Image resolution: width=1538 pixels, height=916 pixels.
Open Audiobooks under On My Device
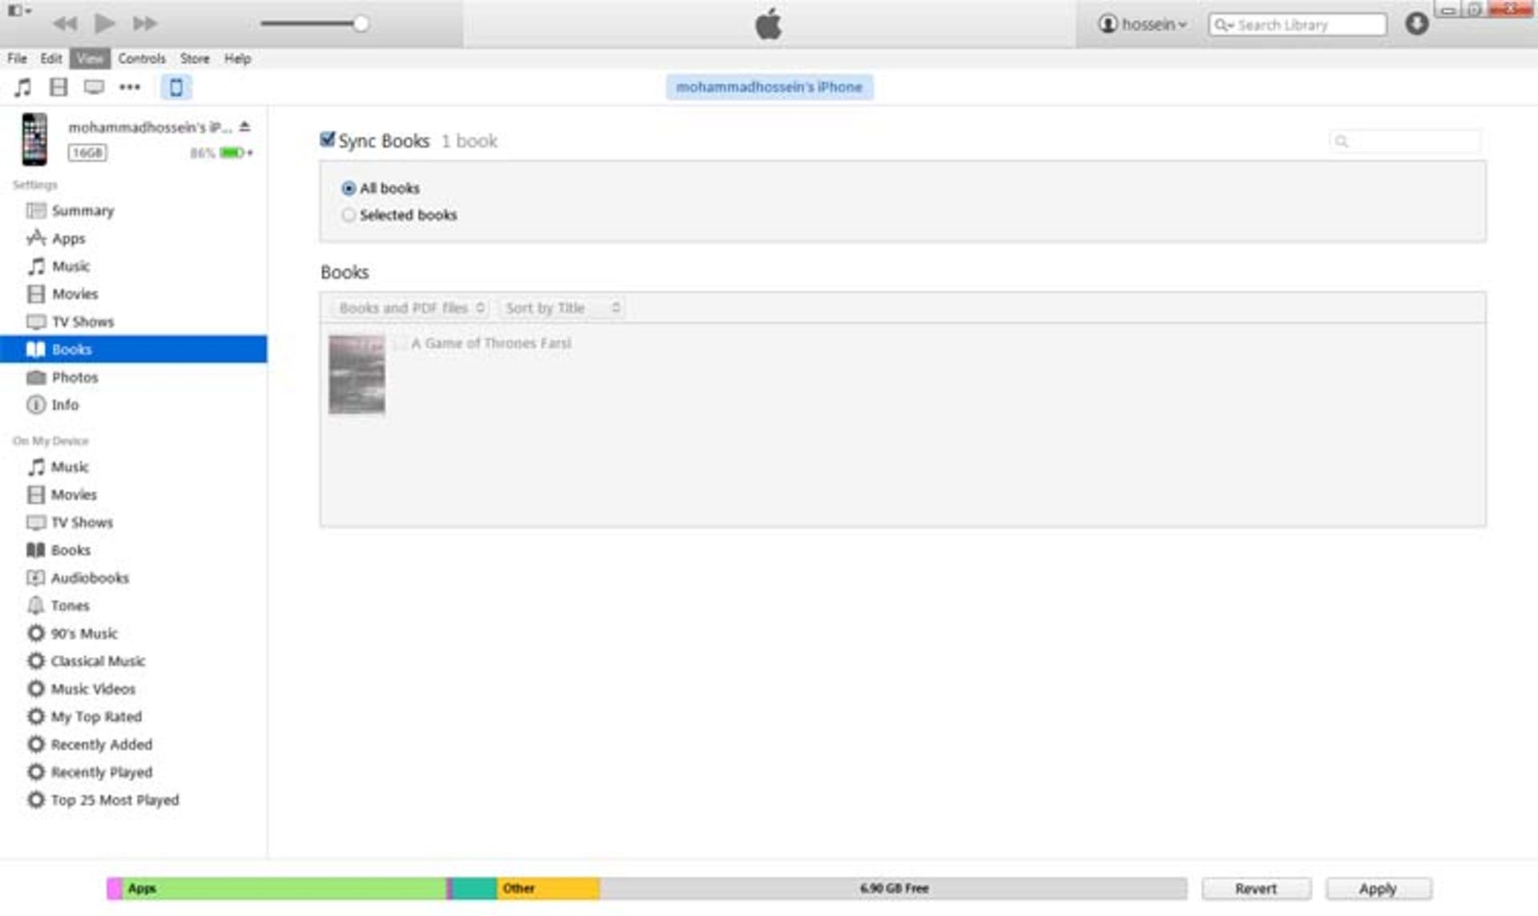[134, 578]
